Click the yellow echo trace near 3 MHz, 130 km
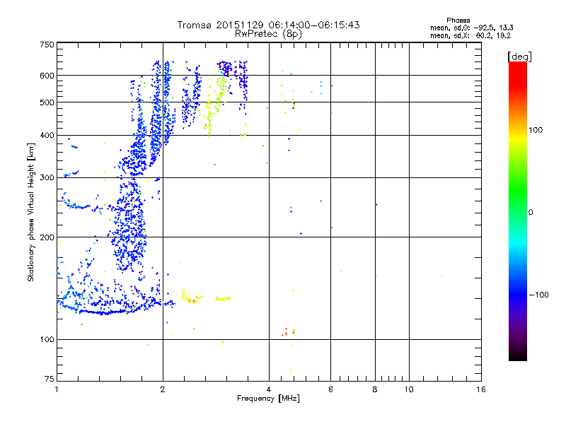566x424 pixels. pyautogui.click(x=223, y=298)
